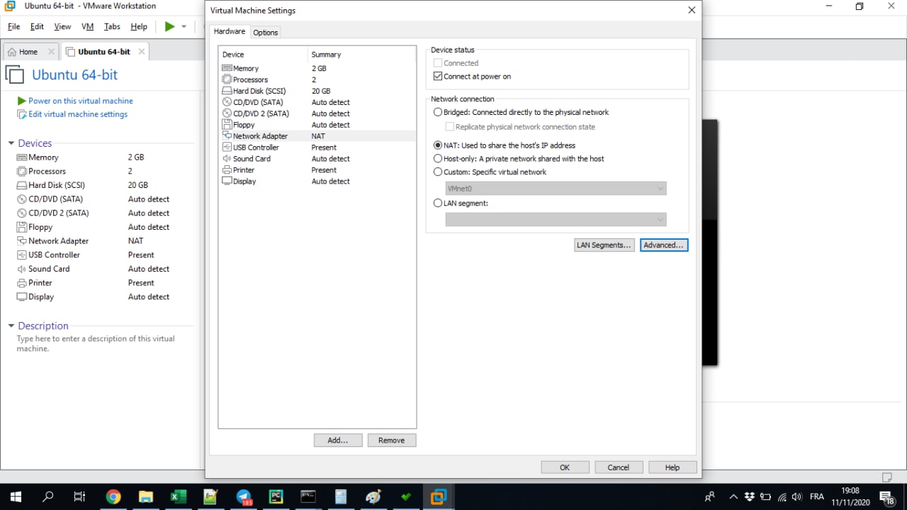
Task: Click the Memory icon in settings device list
Action: pyautogui.click(x=227, y=68)
